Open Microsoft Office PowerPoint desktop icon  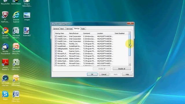16,49
